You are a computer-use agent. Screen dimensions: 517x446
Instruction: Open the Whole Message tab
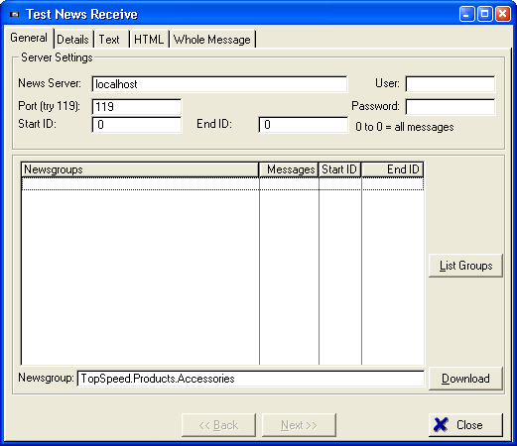pos(212,40)
